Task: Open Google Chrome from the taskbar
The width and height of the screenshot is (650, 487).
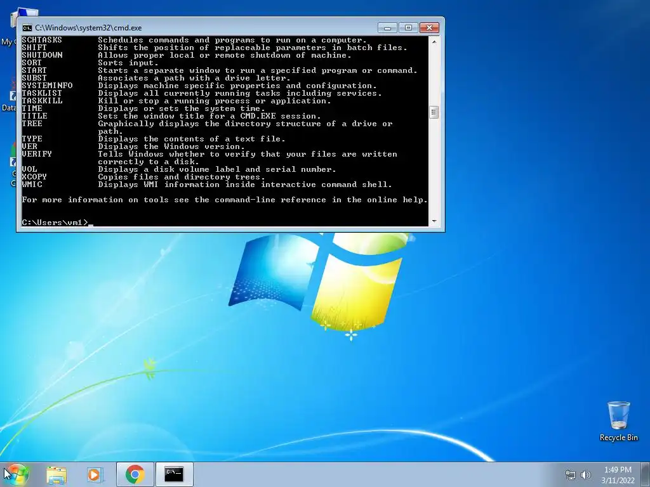Action: point(135,474)
